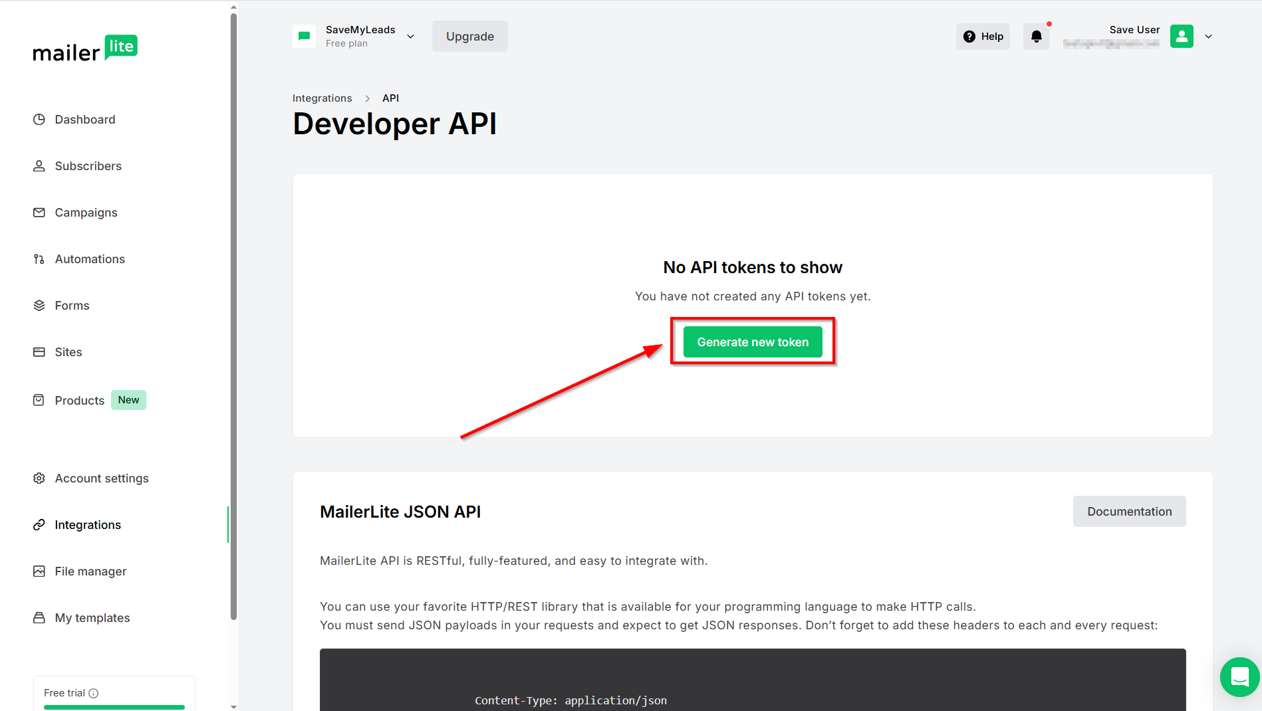Click the MailerLite logo
Image resolution: width=1262 pixels, height=711 pixels.
[x=85, y=49]
